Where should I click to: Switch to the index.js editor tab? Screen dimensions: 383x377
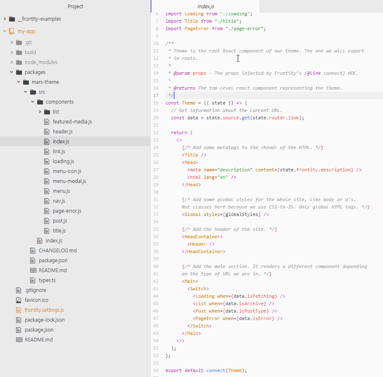point(206,6)
